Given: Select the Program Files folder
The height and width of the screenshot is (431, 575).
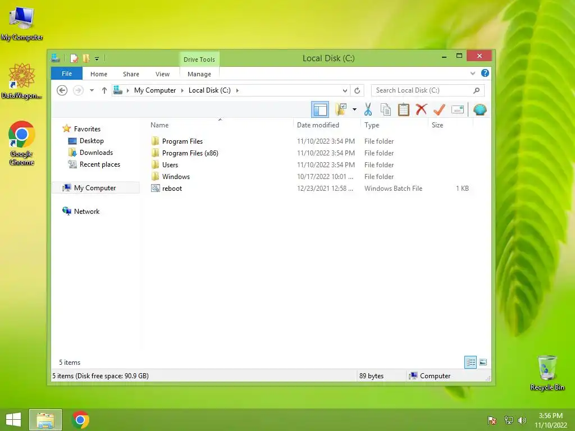Looking at the screenshot, I should 182,141.
